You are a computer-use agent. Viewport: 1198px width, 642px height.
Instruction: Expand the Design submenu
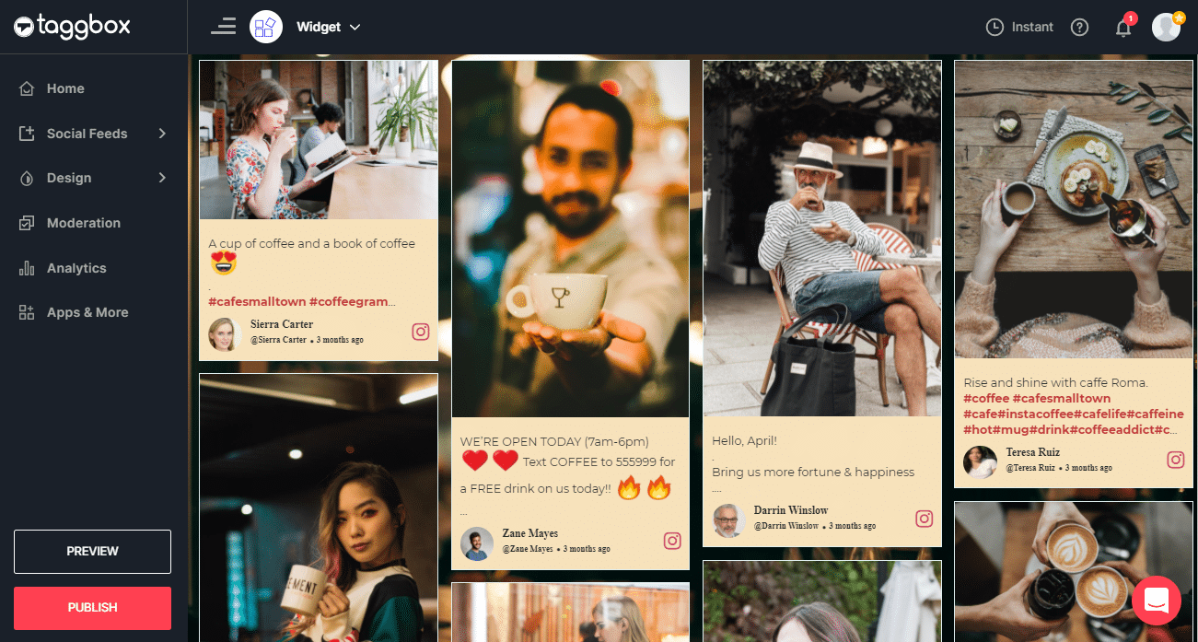click(x=92, y=178)
